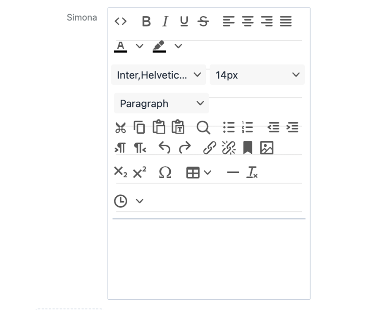Image resolution: width=372 pixels, height=310 pixels.
Task: Toggle underline formatting
Action: click(x=184, y=21)
